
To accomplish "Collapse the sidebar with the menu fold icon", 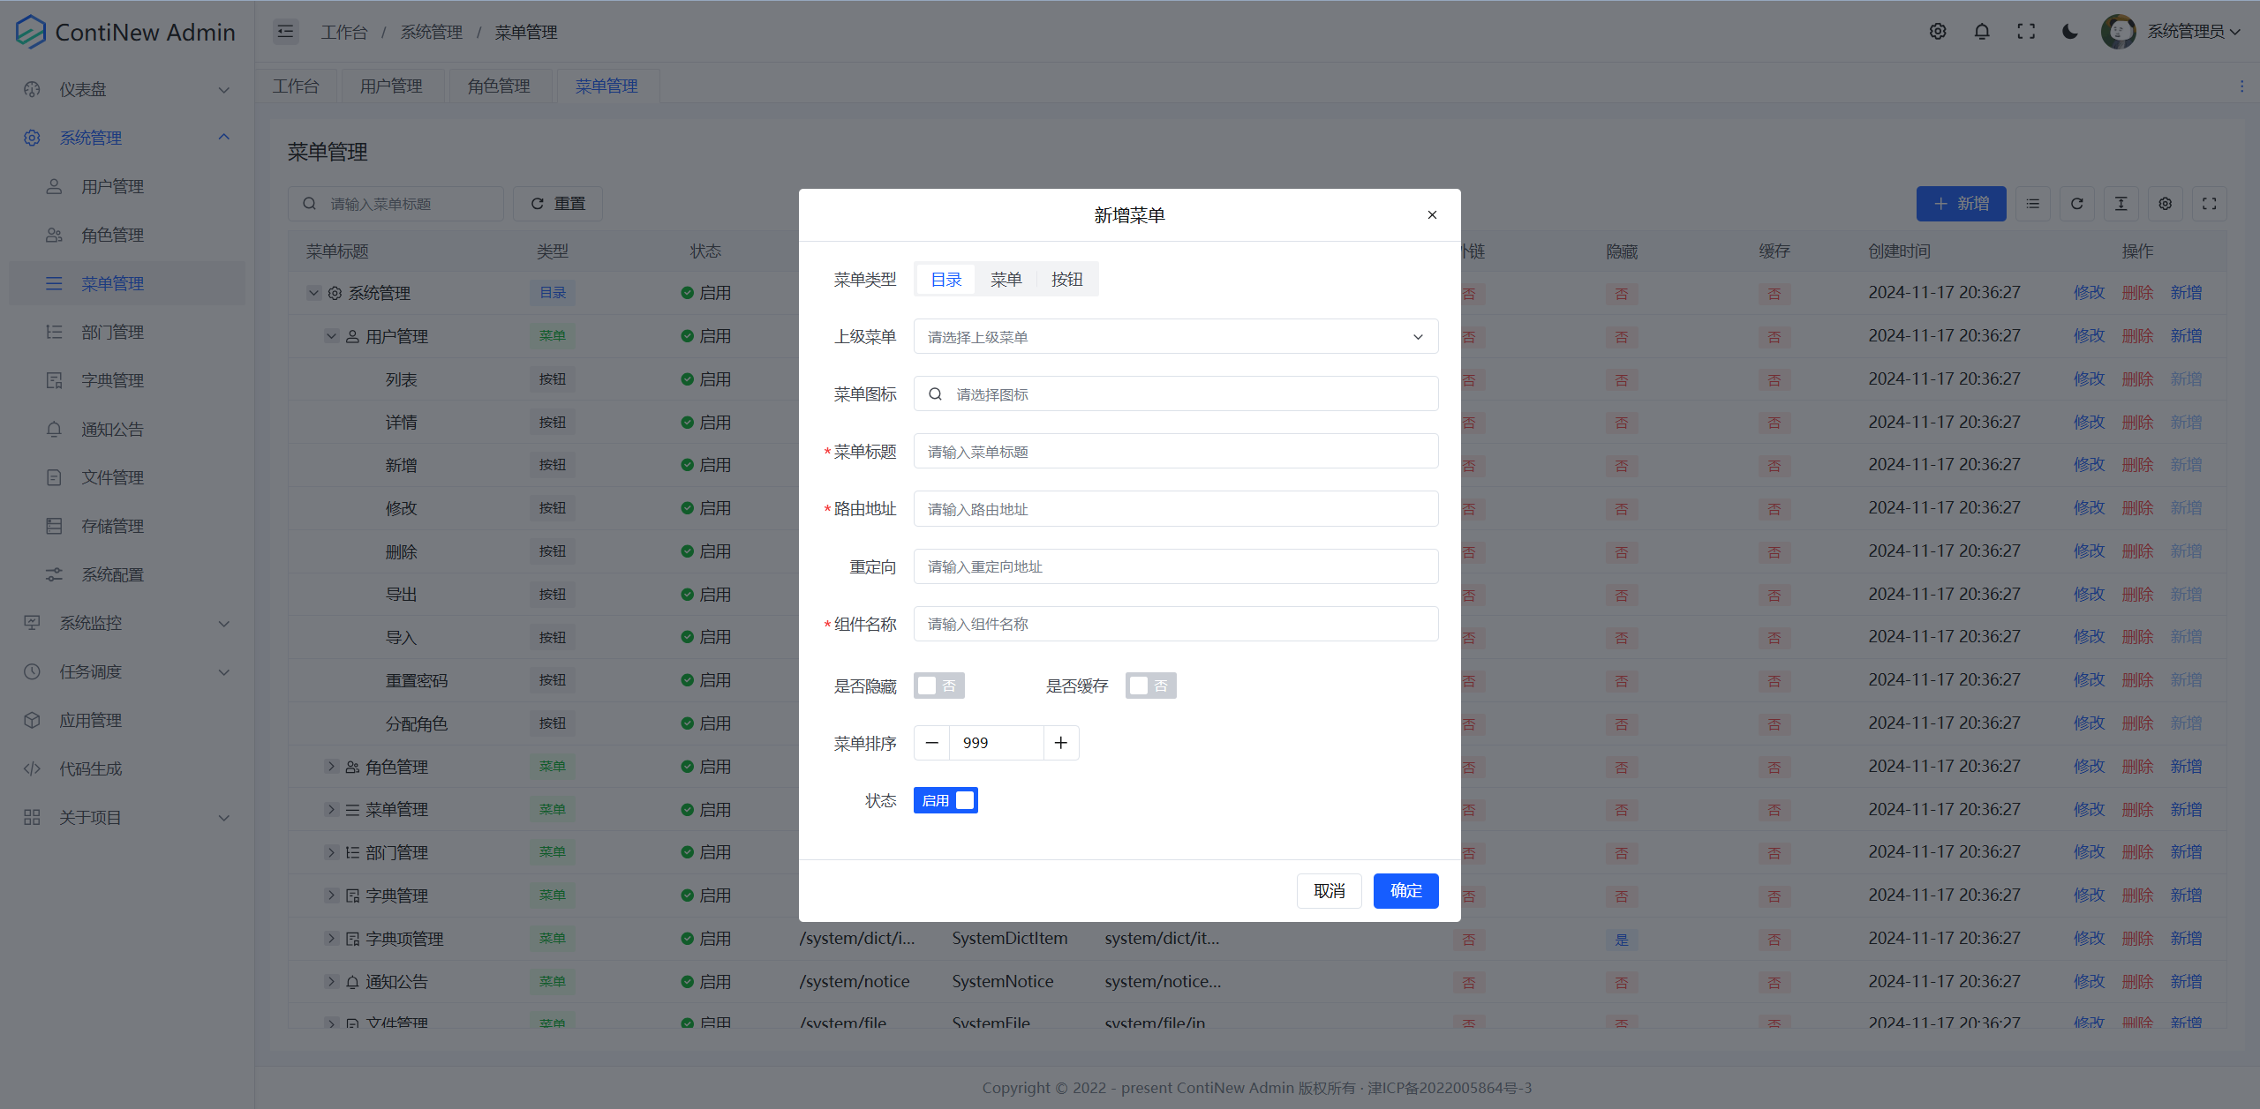I will pos(285,32).
